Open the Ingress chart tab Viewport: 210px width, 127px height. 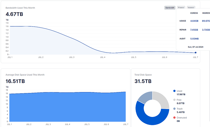pyautogui.click(x=191, y=8)
